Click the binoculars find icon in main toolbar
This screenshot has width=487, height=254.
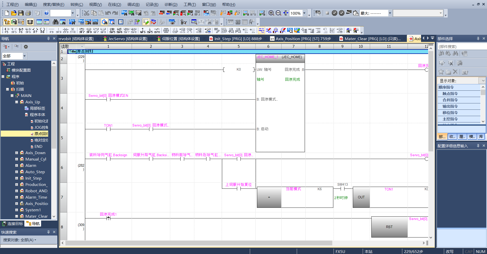(x=55, y=22)
